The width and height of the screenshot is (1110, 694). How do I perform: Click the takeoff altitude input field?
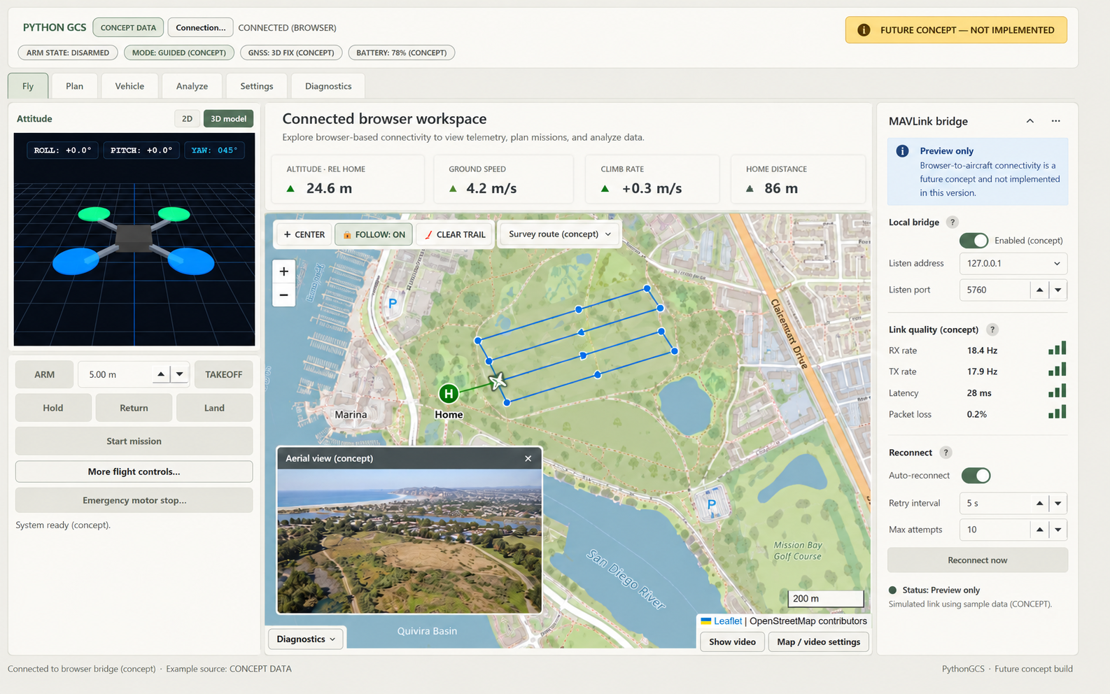point(115,374)
